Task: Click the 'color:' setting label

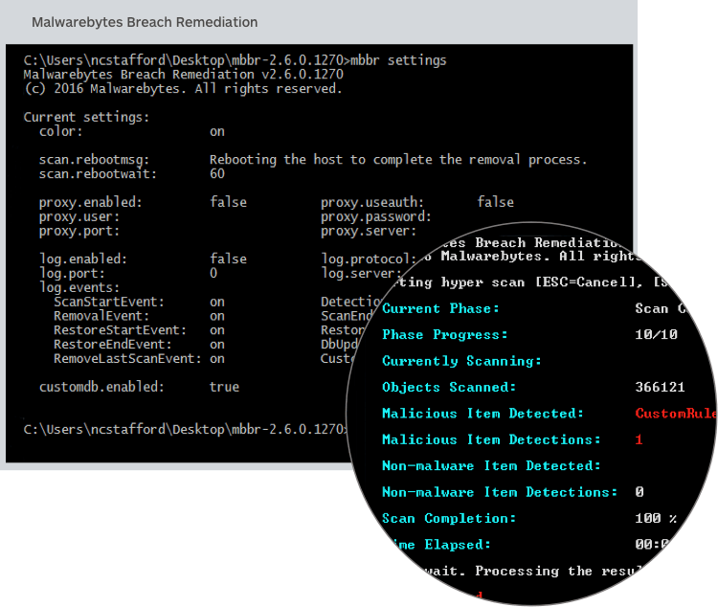Action: coord(61,131)
